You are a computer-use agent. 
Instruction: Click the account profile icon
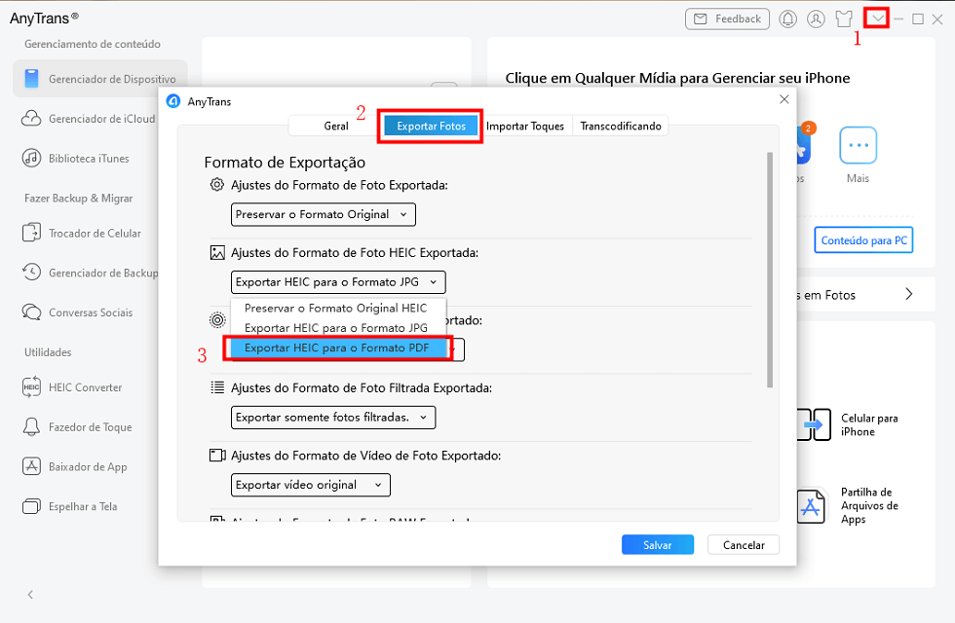coord(816,18)
